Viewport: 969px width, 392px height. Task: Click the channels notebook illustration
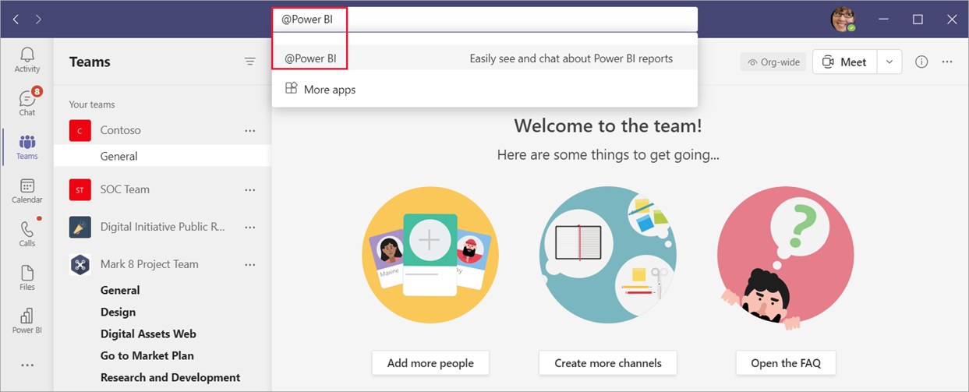608,255
